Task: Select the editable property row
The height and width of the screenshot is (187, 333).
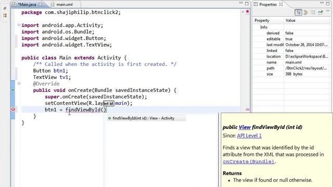Action: 291,39
